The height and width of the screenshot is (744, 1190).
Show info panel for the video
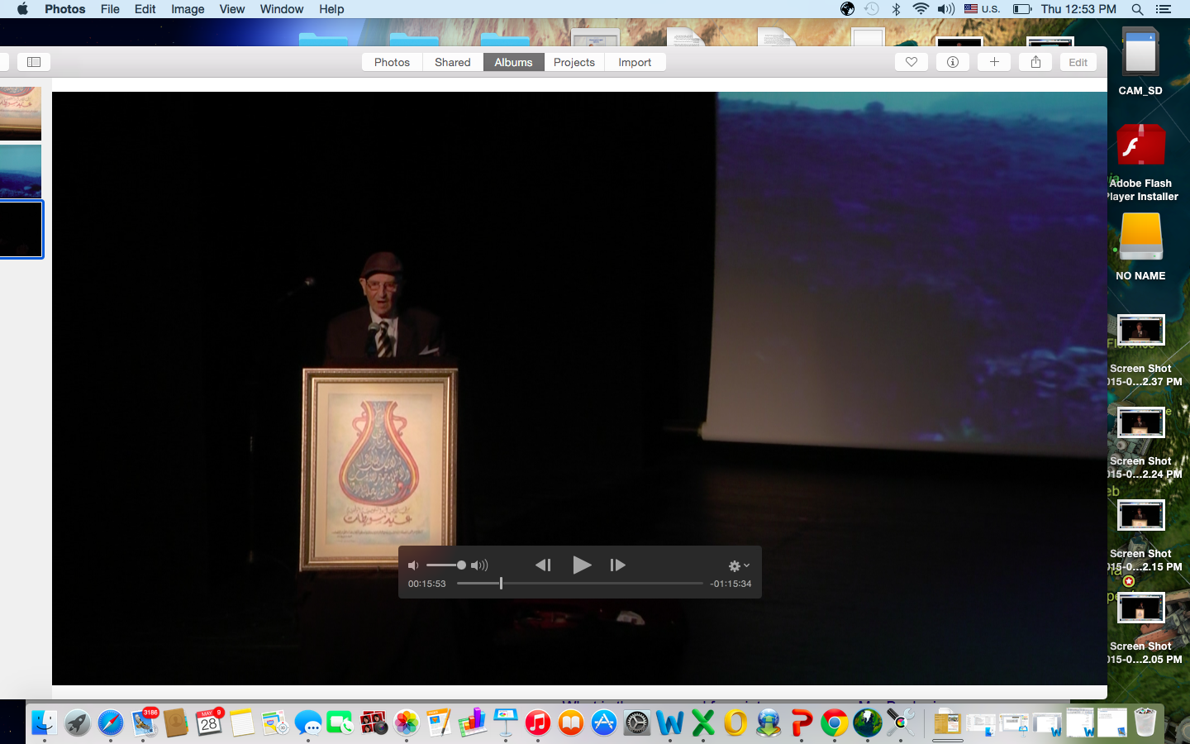click(x=953, y=62)
